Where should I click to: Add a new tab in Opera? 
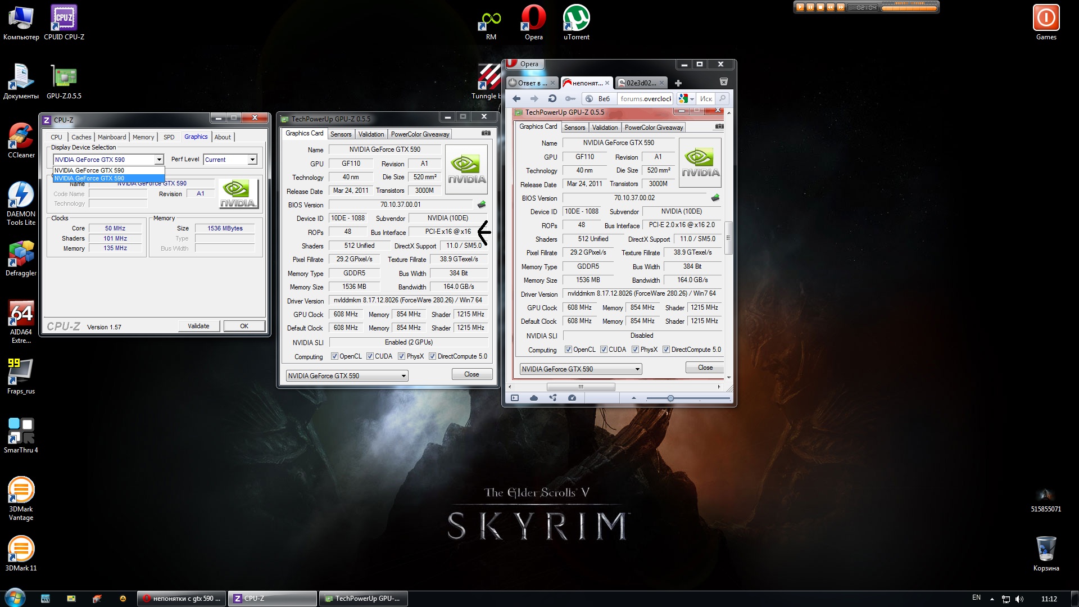pyautogui.click(x=678, y=83)
